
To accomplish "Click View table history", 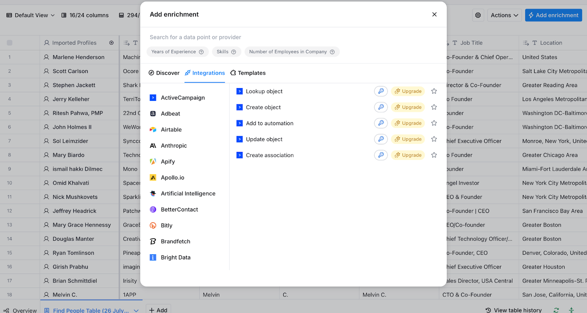I will 513,310.
